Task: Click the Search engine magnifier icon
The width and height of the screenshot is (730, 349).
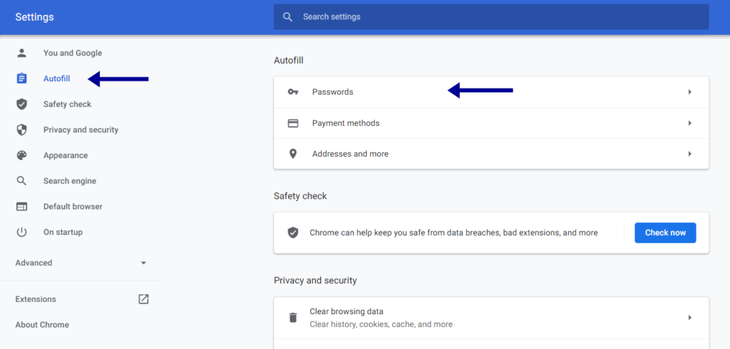Action: click(21, 181)
